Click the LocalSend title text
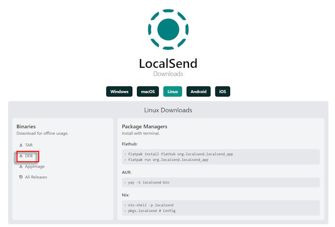The image size is (335, 227). pyautogui.click(x=168, y=63)
